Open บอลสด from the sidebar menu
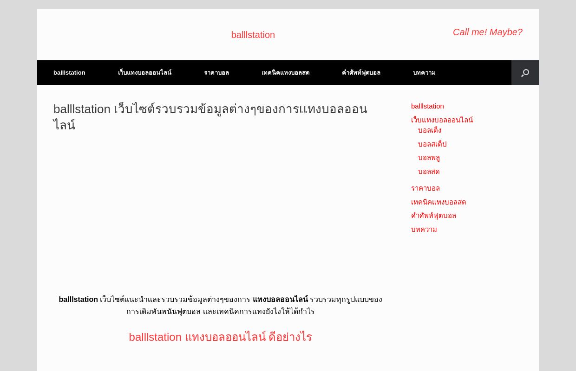Image resolution: width=576 pixels, height=371 pixels. [x=428, y=172]
